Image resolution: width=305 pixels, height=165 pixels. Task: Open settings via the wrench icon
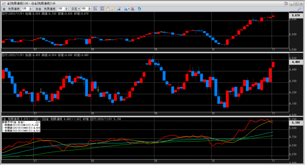point(299,9)
